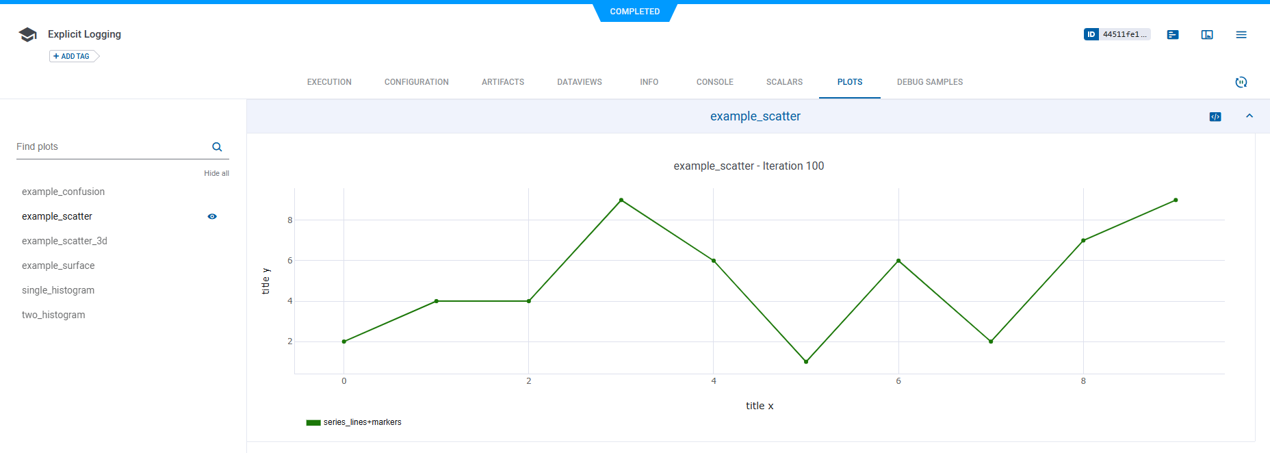Image resolution: width=1270 pixels, height=453 pixels.
Task: Click the Find plots search field
Action: (x=109, y=147)
